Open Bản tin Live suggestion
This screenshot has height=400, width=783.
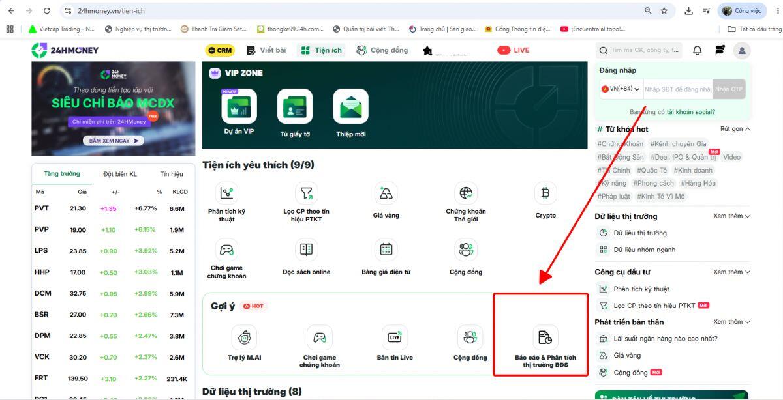(x=395, y=337)
